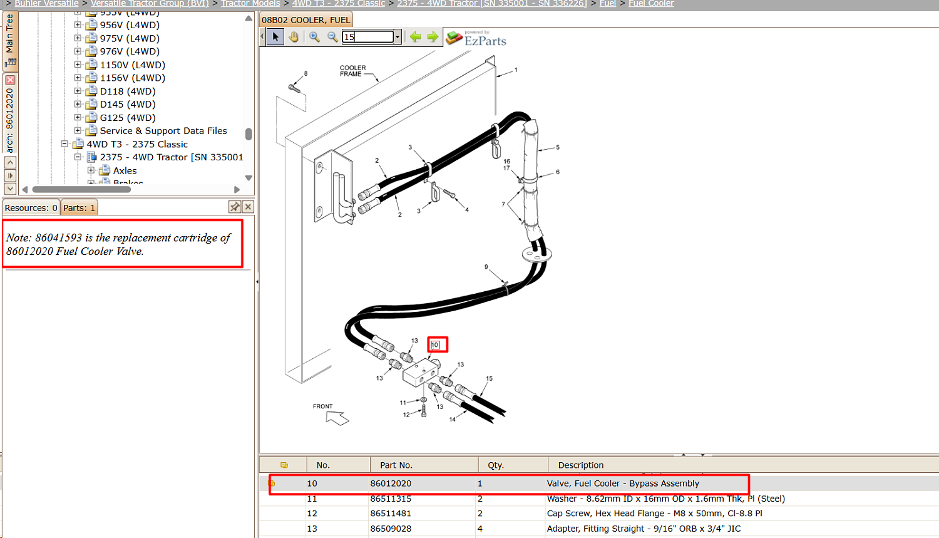Click the EzParts logo
This screenshot has width=939, height=538.
[476, 38]
